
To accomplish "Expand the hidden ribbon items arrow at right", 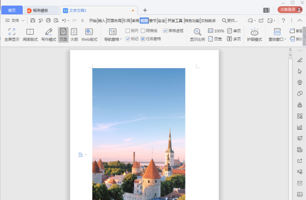I will point(304,37).
